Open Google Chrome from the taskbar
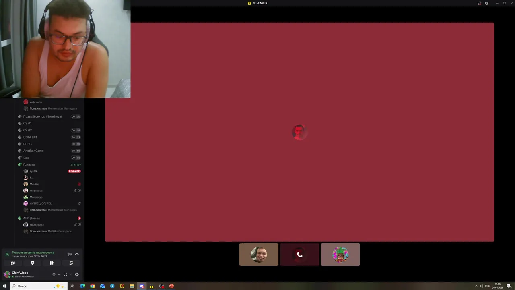The image size is (515, 290). point(93,286)
